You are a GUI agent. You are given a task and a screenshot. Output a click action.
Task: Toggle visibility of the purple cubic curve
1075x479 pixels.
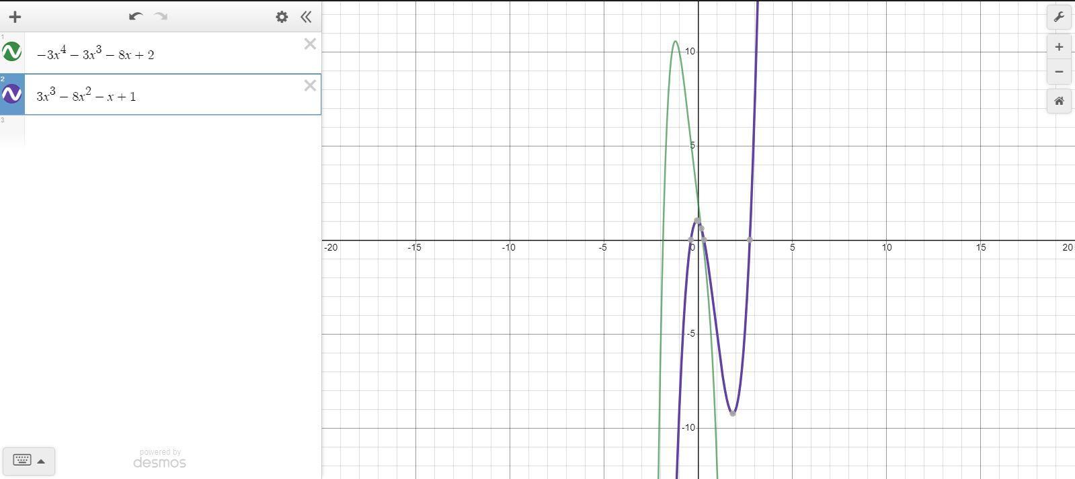click(12, 94)
